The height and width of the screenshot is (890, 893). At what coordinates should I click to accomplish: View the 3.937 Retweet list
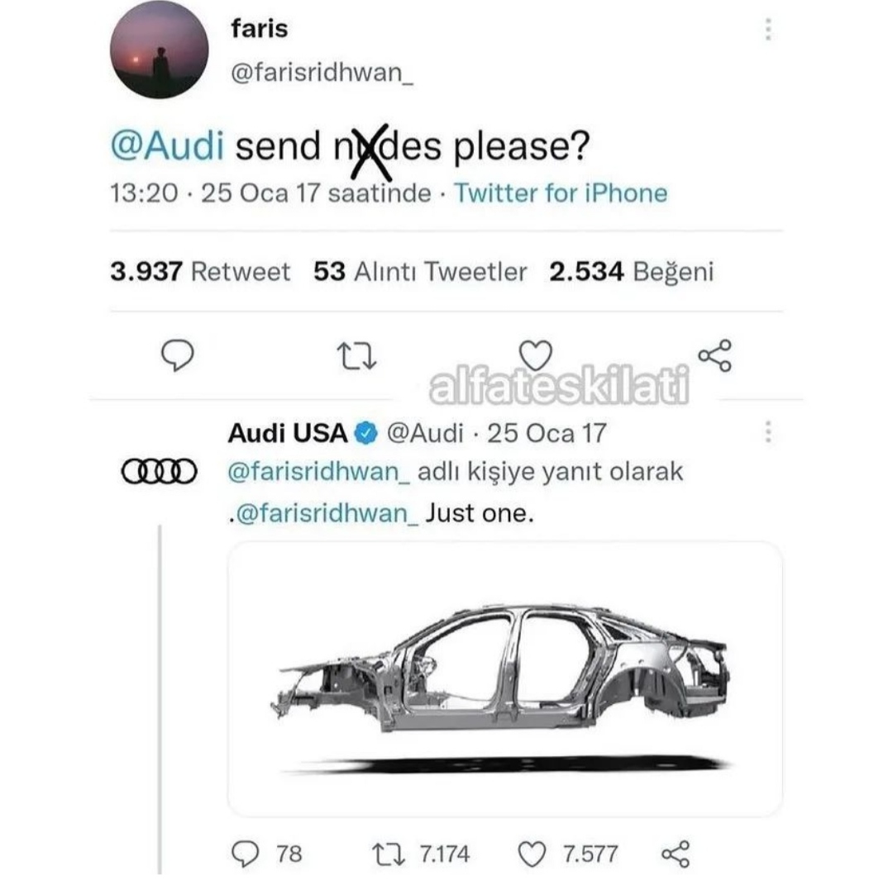(x=200, y=272)
